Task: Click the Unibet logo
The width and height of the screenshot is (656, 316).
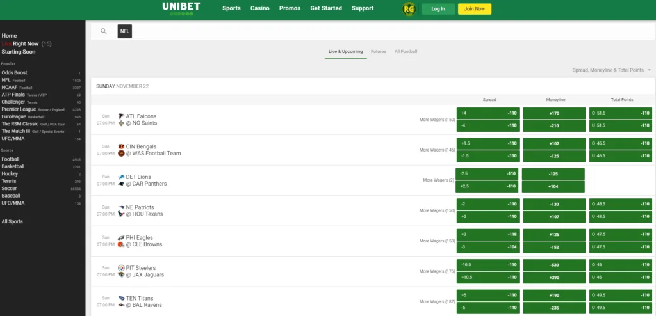Action: pyautogui.click(x=181, y=9)
